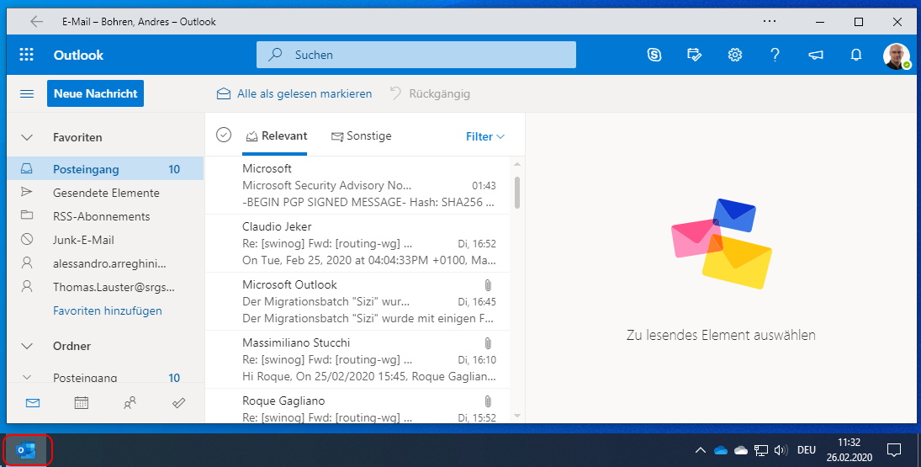Screen dimensions: 921x467
Task: Show hidden system tray icons
Action: click(700, 450)
